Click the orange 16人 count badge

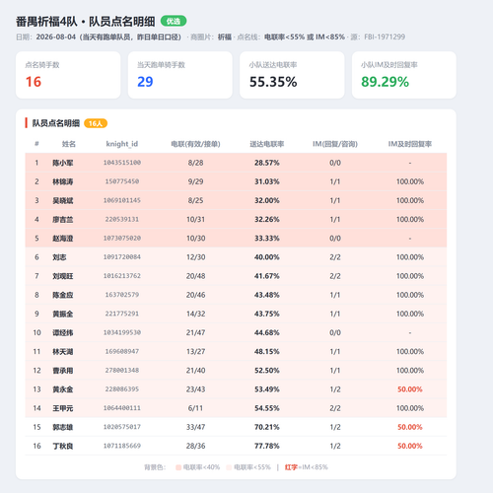pyautogui.click(x=96, y=123)
